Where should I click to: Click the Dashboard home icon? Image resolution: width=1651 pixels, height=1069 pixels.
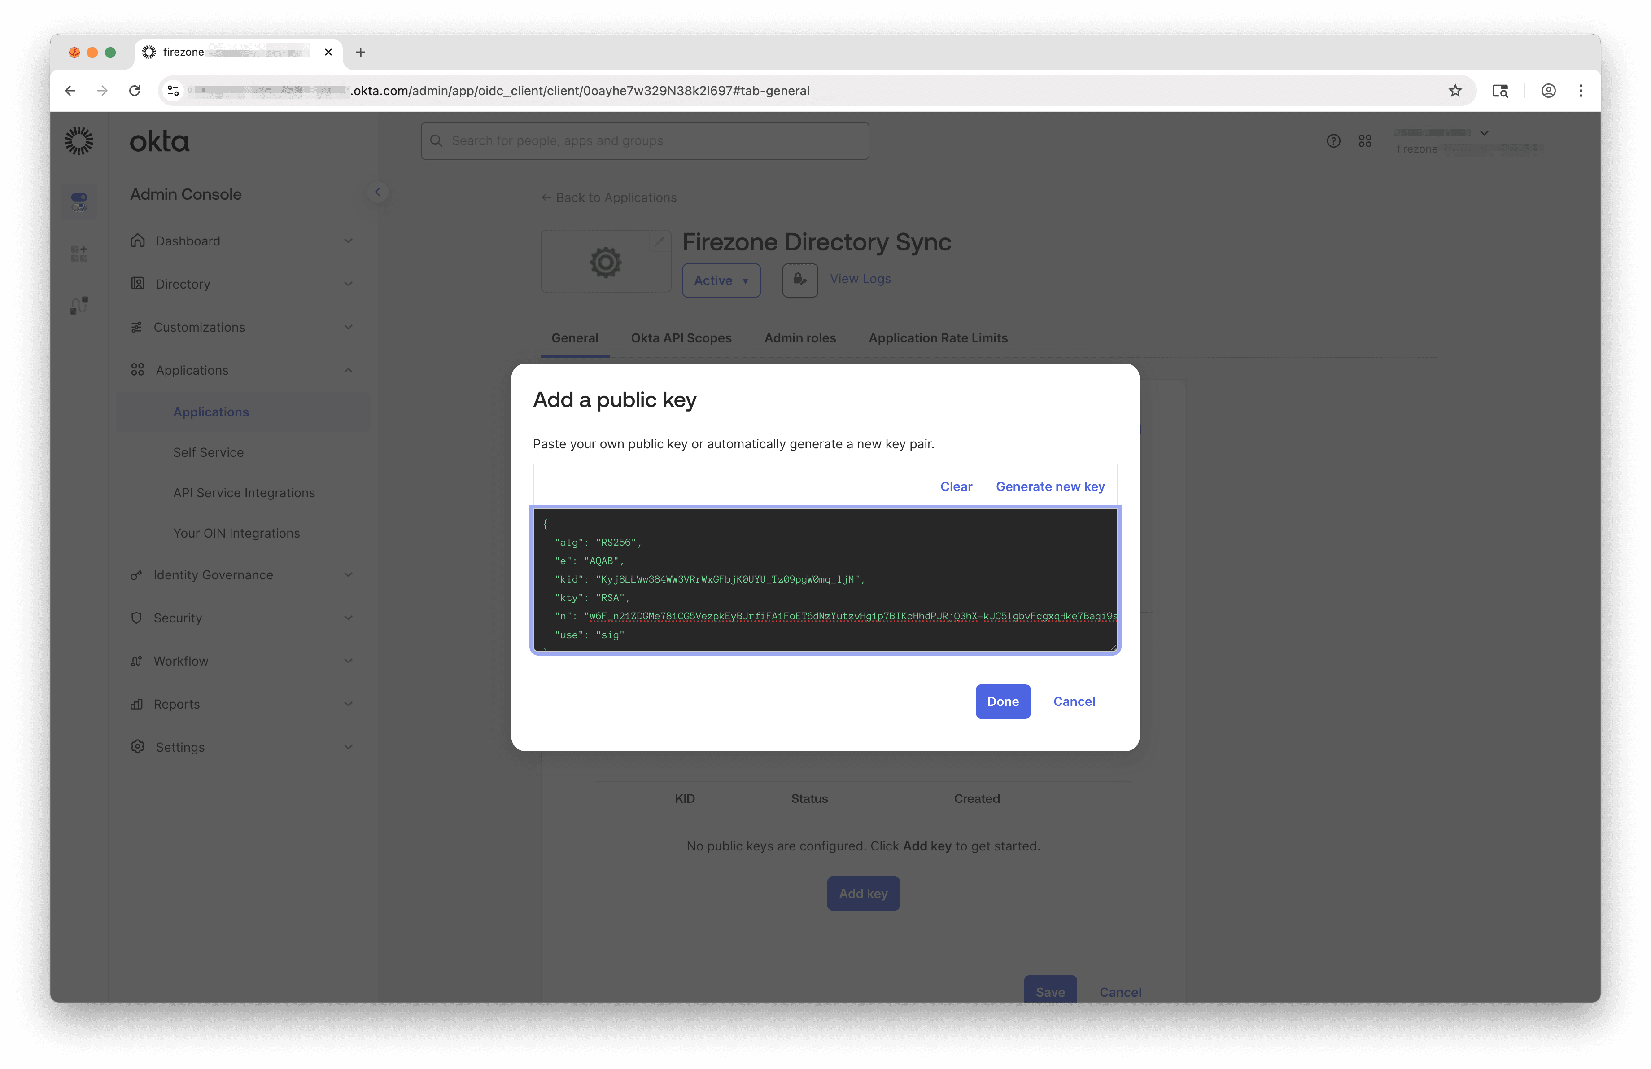point(137,241)
